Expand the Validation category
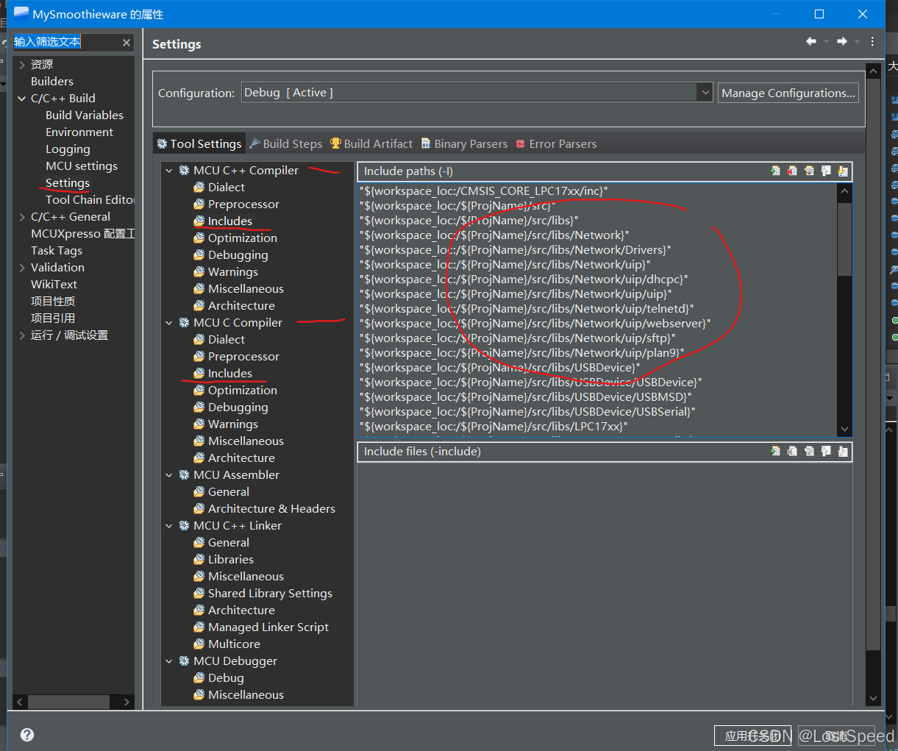Screen dimensions: 898x751 tap(22, 268)
